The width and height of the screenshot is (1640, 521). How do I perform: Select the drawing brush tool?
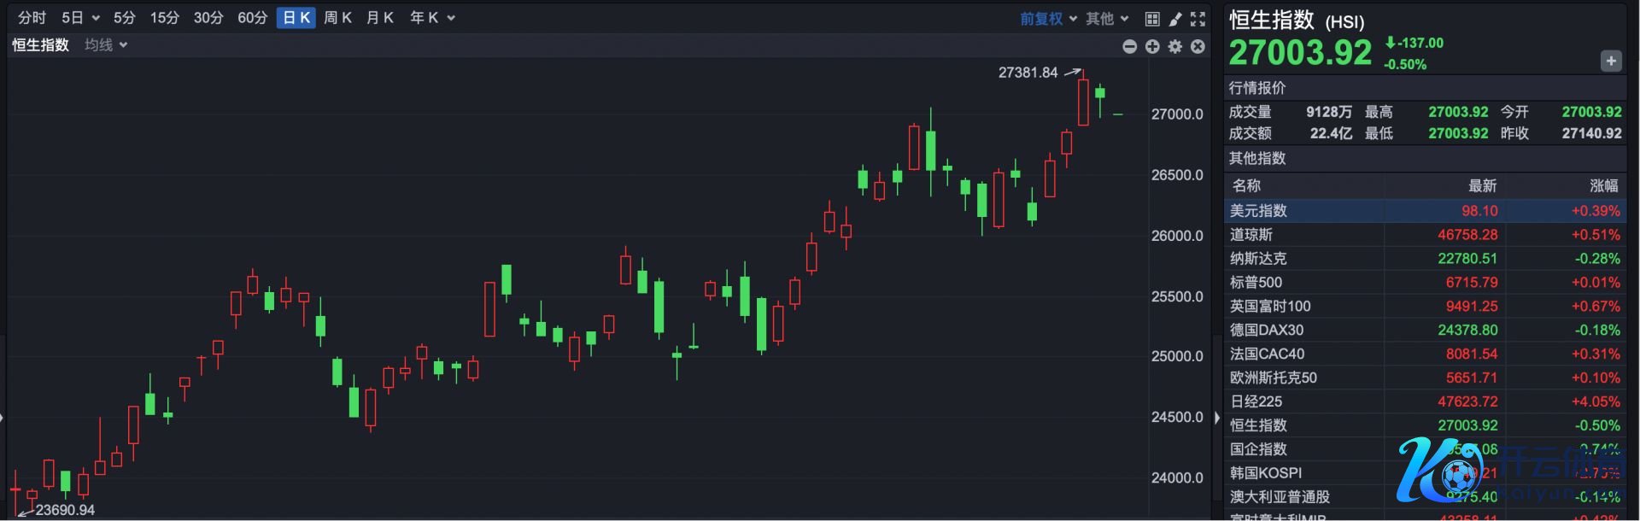[1175, 19]
